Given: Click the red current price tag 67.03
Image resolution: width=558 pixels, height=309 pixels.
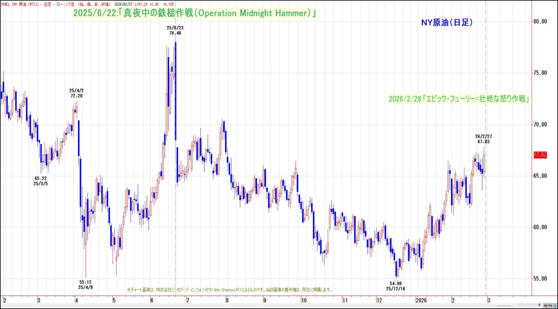Looking at the screenshot, I should (540, 155).
